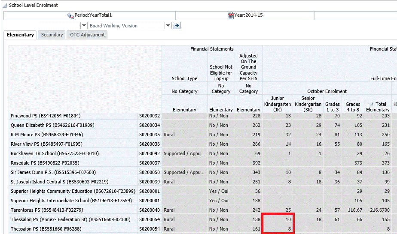Screen dimensions: 397x234
Task: Click the Board Working Version field
Action: (x=126, y=26)
